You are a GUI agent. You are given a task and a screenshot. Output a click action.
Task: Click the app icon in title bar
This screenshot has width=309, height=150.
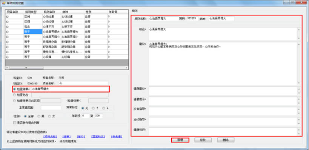[x=3, y=3]
